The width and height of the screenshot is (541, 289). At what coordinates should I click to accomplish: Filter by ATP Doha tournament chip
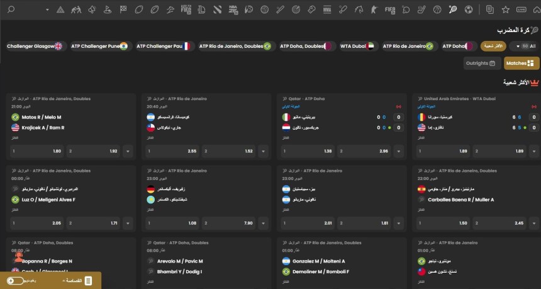pos(460,46)
